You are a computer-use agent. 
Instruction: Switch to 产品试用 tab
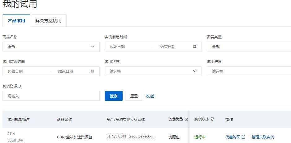(16, 21)
